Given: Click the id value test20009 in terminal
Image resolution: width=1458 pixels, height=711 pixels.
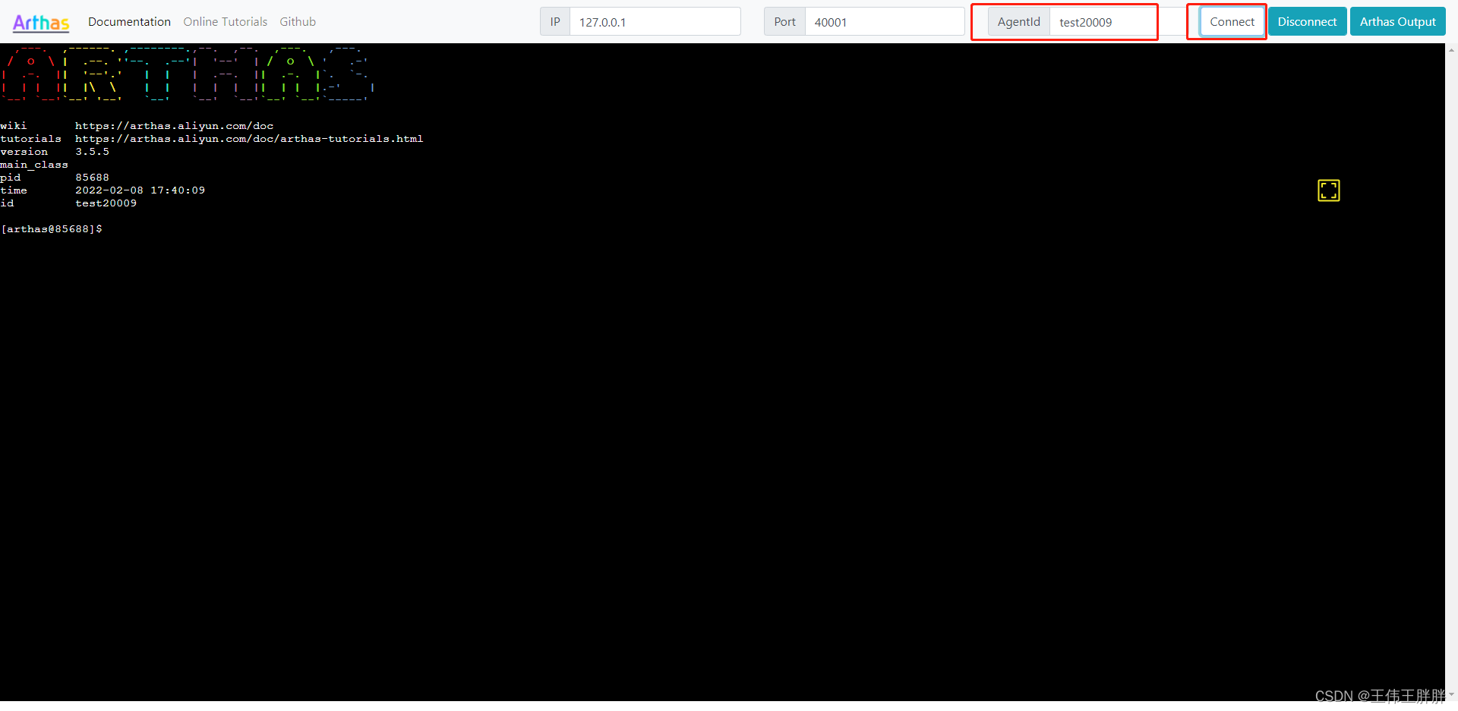Looking at the screenshot, I should pos(106,203).
